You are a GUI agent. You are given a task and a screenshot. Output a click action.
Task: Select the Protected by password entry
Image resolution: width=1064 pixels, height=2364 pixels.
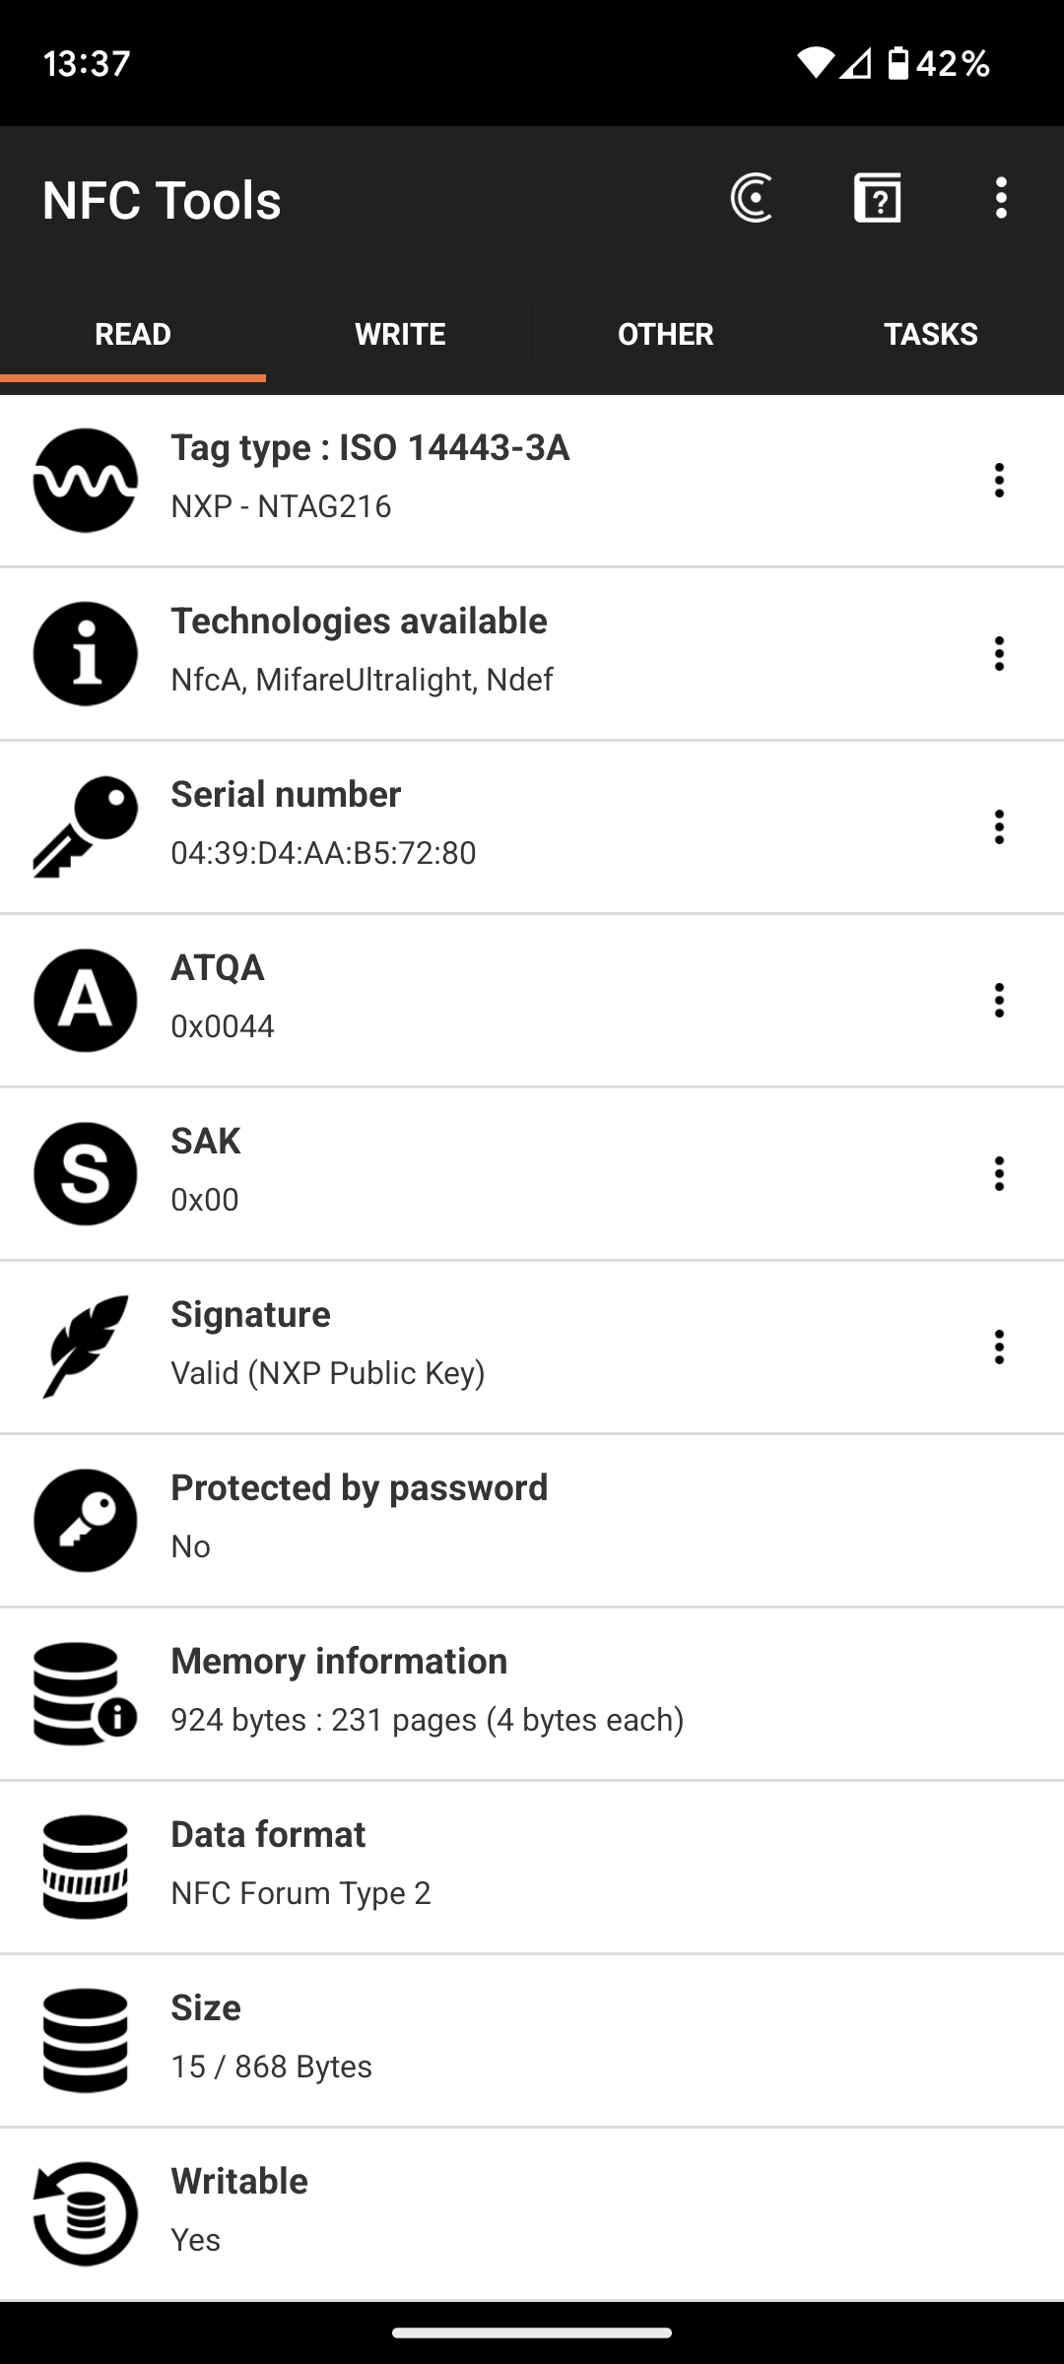click(532, 1521)
